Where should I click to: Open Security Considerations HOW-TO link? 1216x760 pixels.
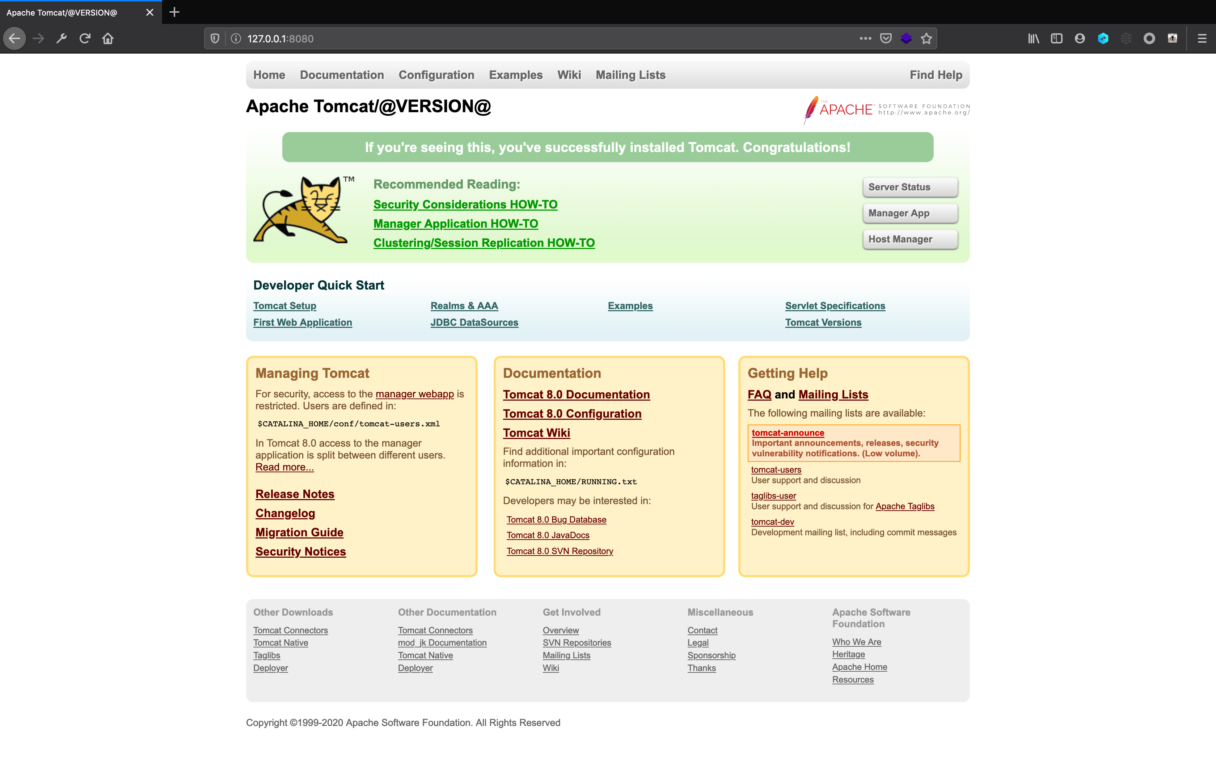[x=465, y=204]
